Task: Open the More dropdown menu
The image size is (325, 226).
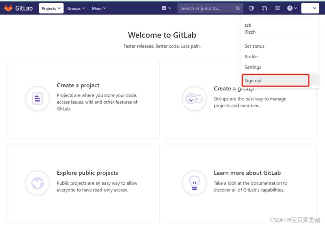Action: click(x=99, y=8)
